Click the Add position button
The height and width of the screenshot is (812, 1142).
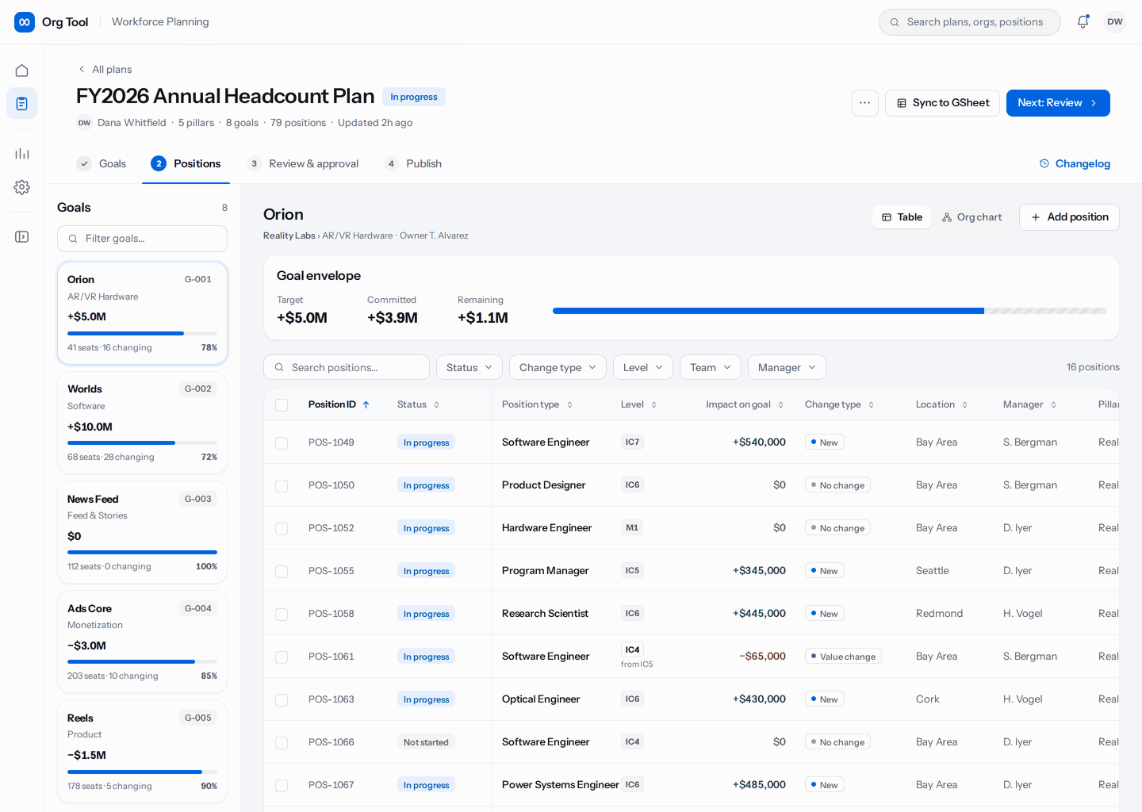1069,217
